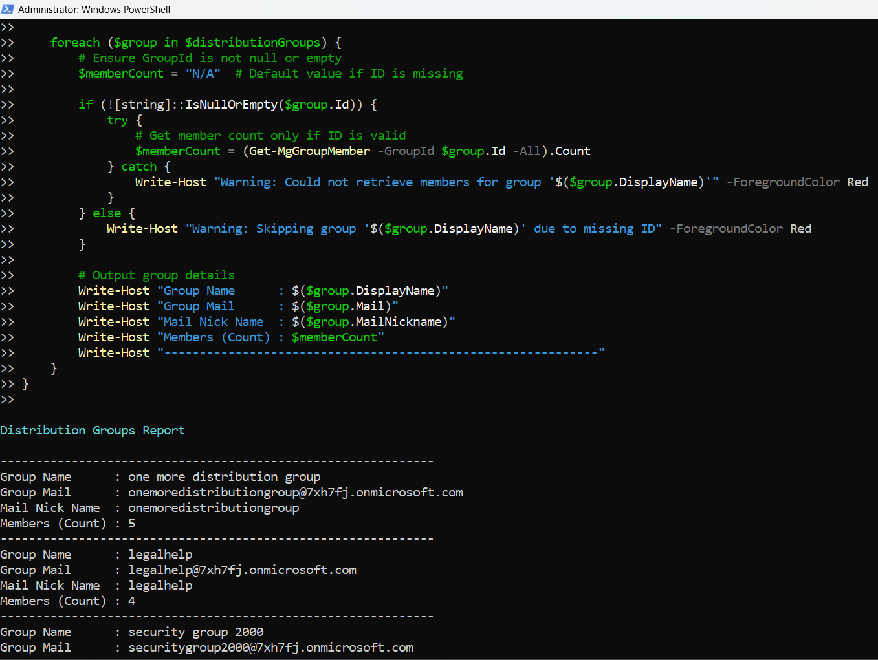This screenshot has width=878, height=660.
Task: Click email 'onemoredistributiongroup@7xh7fj.onmicrosoft.com'
Action: [x=296, y=493]
